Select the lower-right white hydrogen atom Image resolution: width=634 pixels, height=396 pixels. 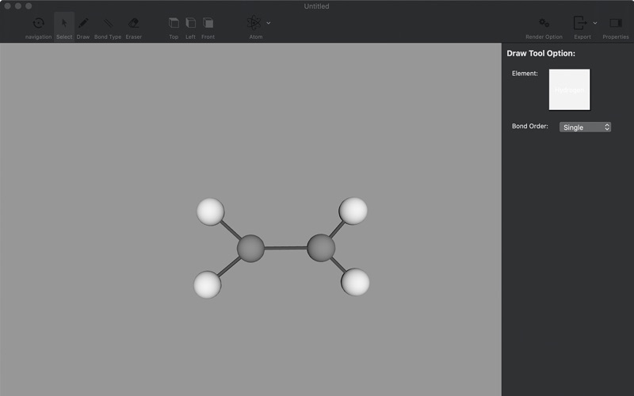point(355,282)
